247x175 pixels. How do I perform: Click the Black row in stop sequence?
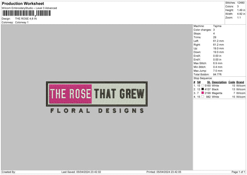point(219,89)
